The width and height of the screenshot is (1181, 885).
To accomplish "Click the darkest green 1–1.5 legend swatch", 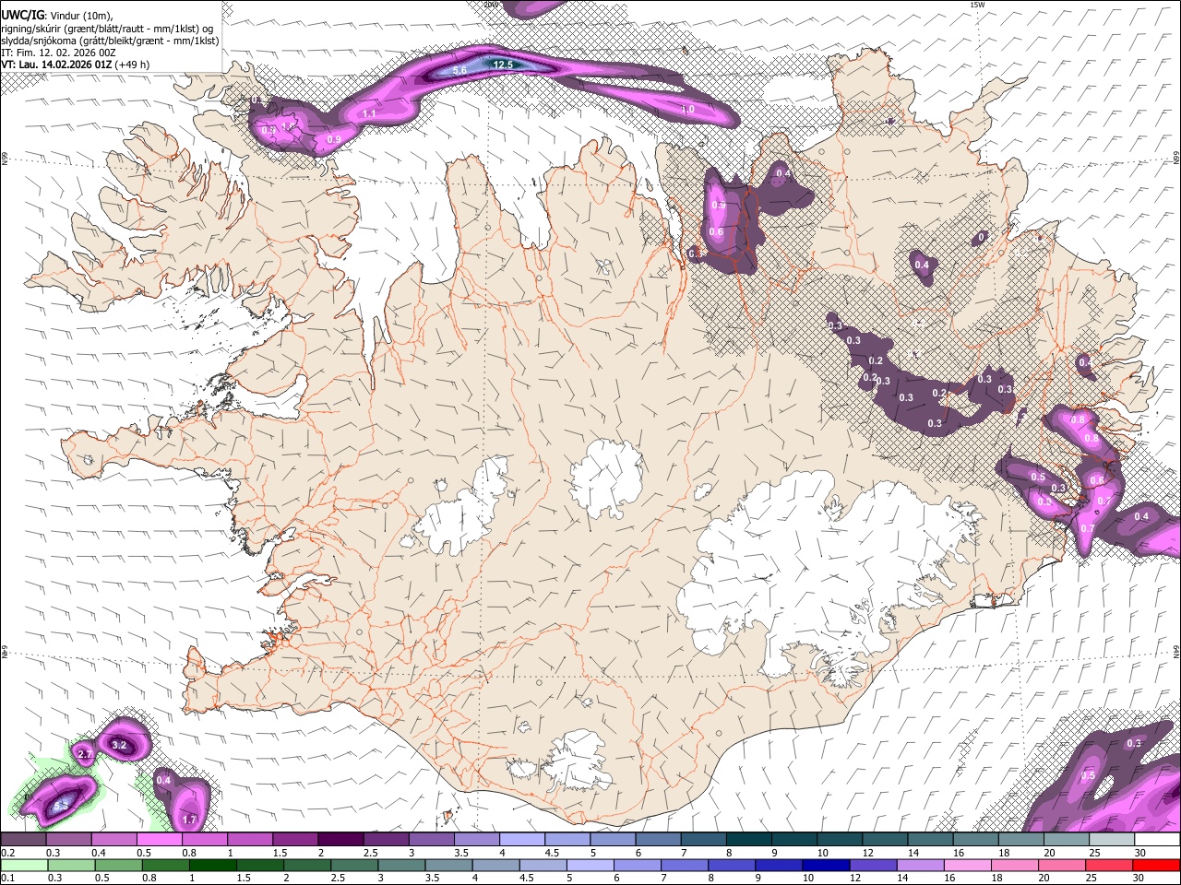I will pyautogui.click(x=213, y=865).
